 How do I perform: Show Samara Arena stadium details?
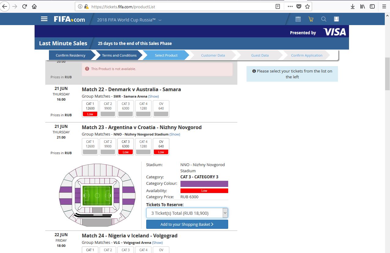tap(154, 96)
